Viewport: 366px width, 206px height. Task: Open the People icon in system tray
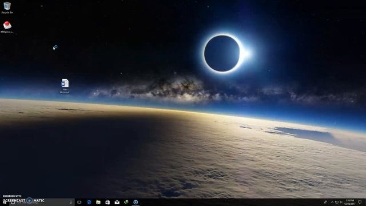(x=325, y=202)
